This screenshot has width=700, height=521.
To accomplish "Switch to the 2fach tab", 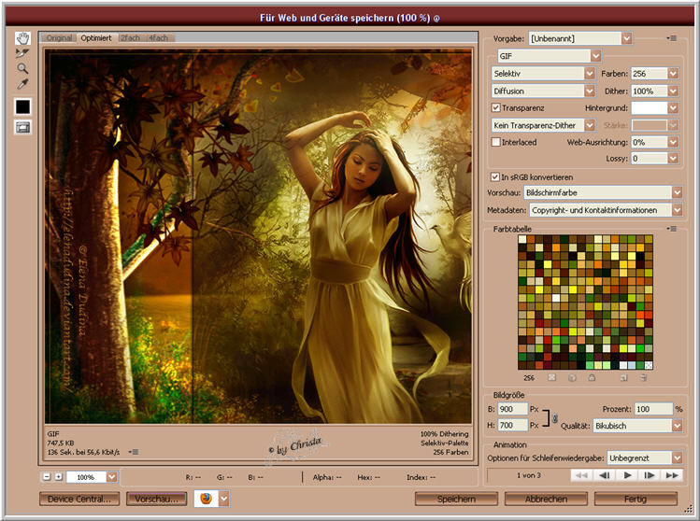I will [130, 38].
